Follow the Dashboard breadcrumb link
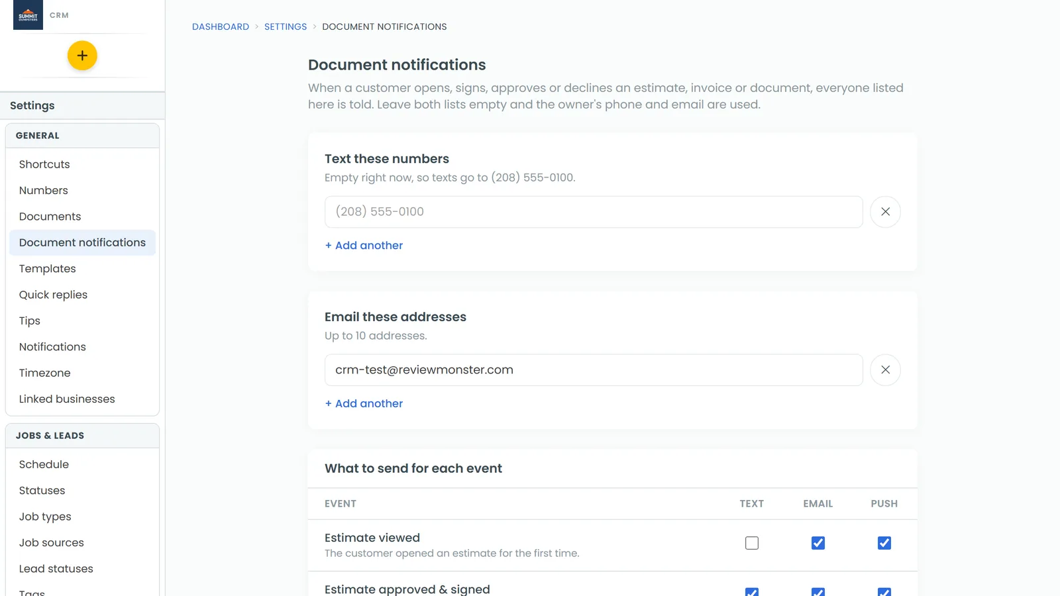 click(x=221, y=27)
